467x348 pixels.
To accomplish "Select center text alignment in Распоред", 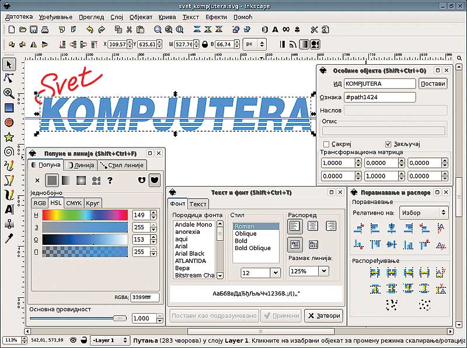I will coord(312,226).
